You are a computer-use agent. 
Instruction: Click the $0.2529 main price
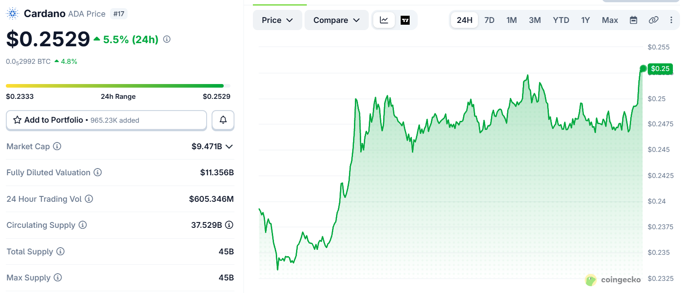[49, 39]
